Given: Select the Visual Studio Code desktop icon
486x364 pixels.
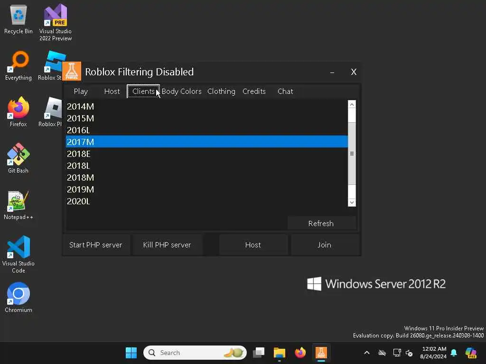Looking at the screenshot, I should (x=19, y=255).
